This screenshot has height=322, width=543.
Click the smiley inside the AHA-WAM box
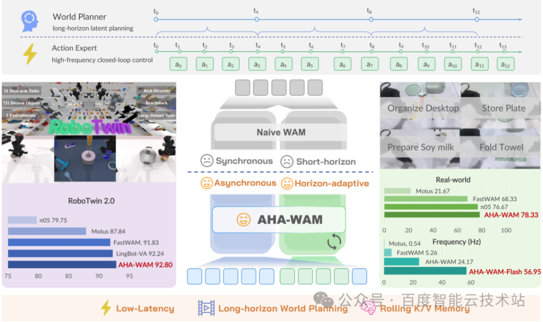pyautogui.click(x=243, y=220)
